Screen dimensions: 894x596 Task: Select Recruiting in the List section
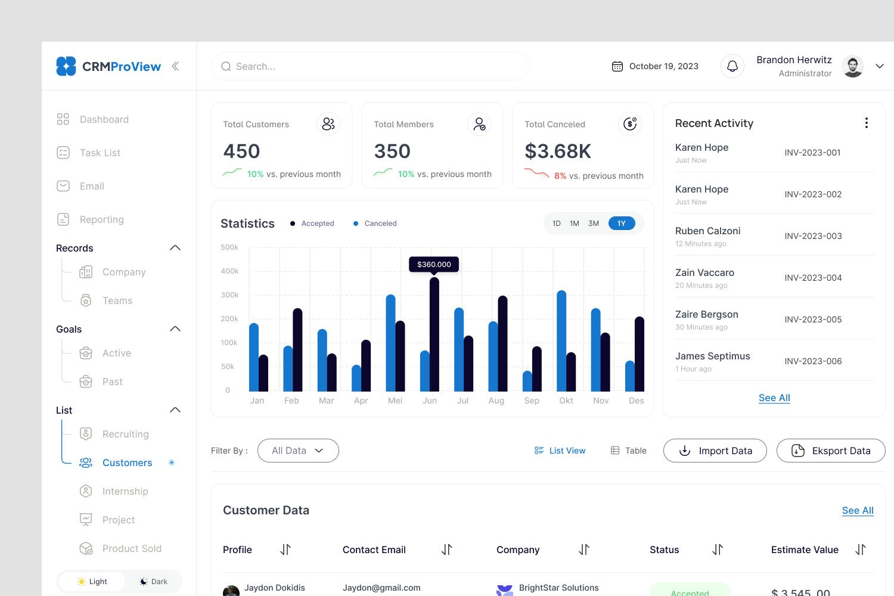point(114,434)
